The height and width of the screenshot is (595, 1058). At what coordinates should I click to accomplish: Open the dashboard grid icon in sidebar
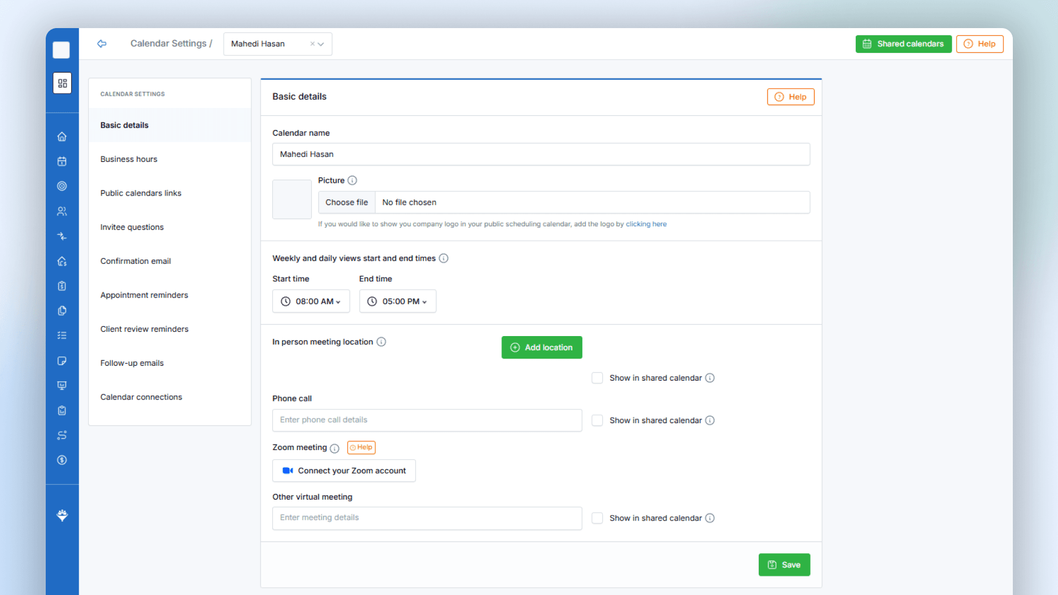pyautogui.click(x=62, y=83)
